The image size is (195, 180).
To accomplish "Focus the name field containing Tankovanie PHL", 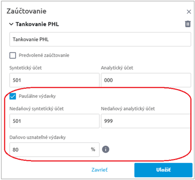I will pos(100,40).
